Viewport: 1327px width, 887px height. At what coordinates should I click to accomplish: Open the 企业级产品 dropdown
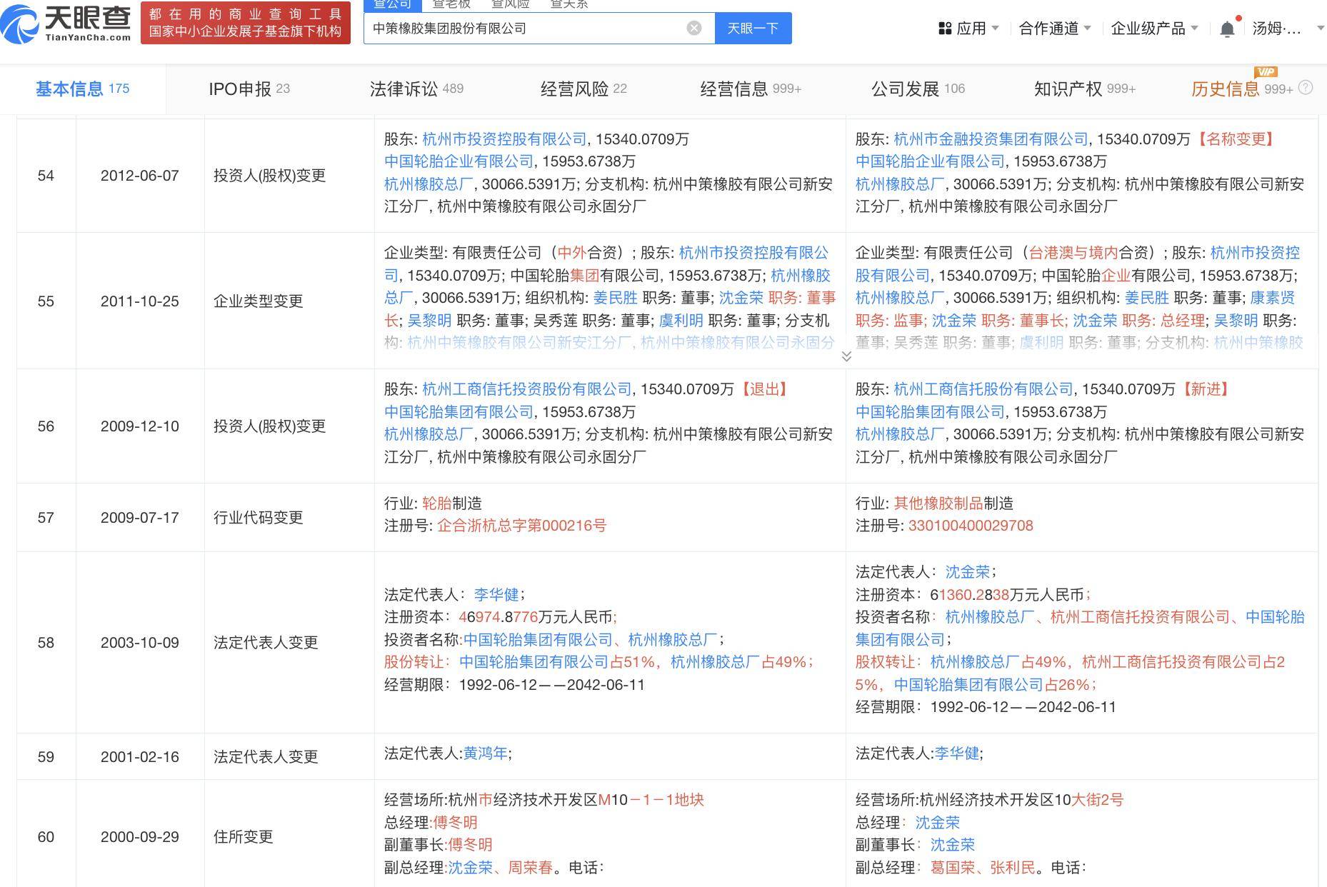[1153, 29]
